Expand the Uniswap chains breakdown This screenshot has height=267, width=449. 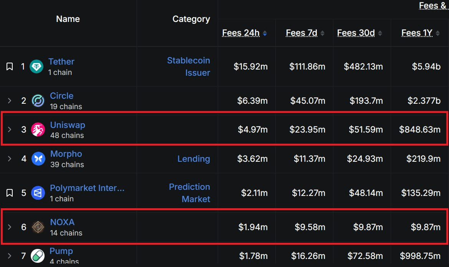[x=10, y=129]
